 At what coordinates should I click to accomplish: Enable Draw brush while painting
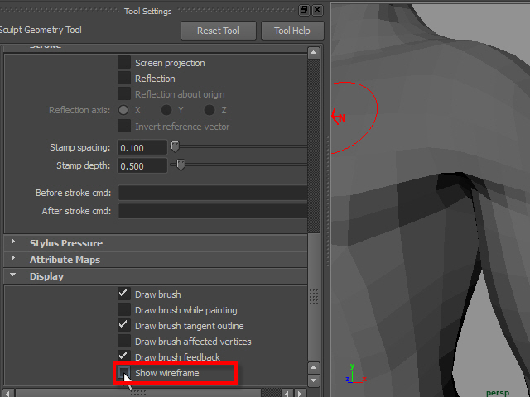point(124,310)
